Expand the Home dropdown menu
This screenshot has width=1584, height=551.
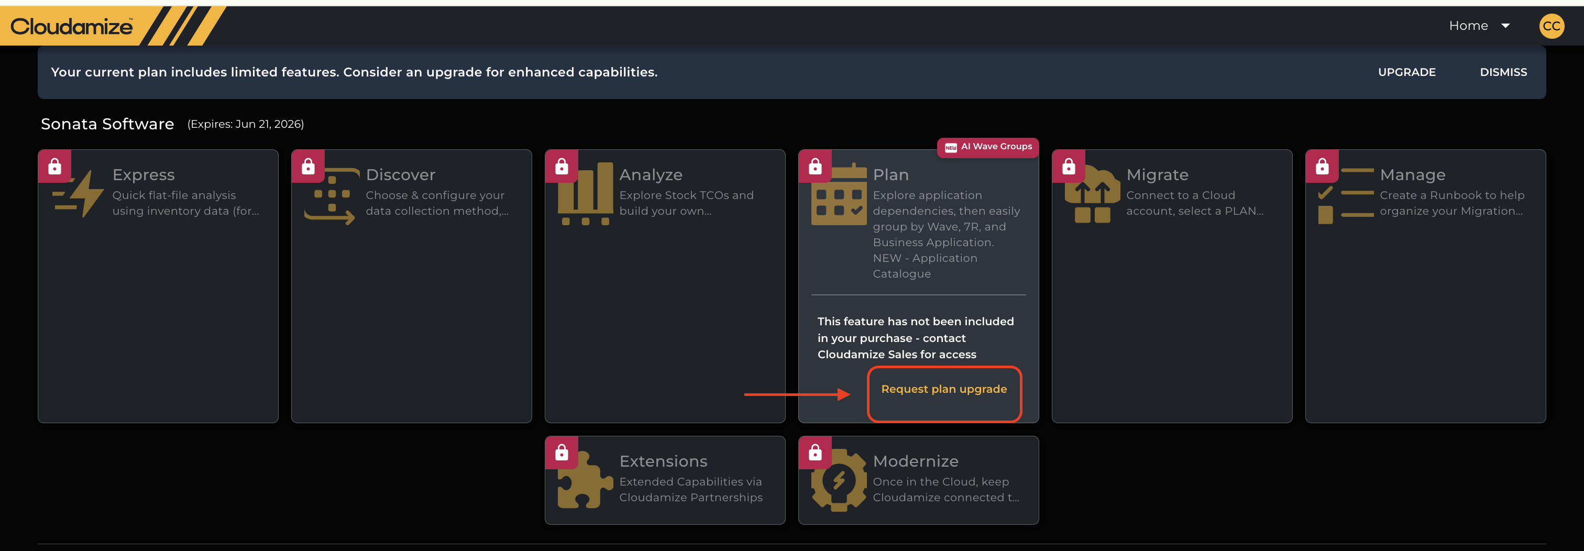click(x=1479, y=26)
